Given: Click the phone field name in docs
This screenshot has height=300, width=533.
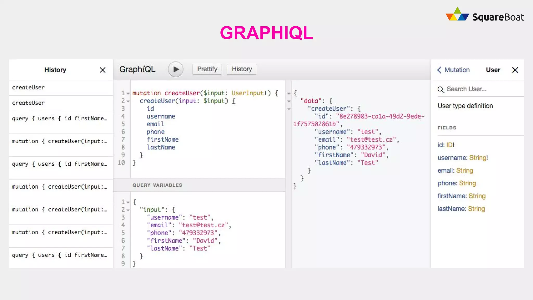Looking at the screenshot, I should point(447,183).
